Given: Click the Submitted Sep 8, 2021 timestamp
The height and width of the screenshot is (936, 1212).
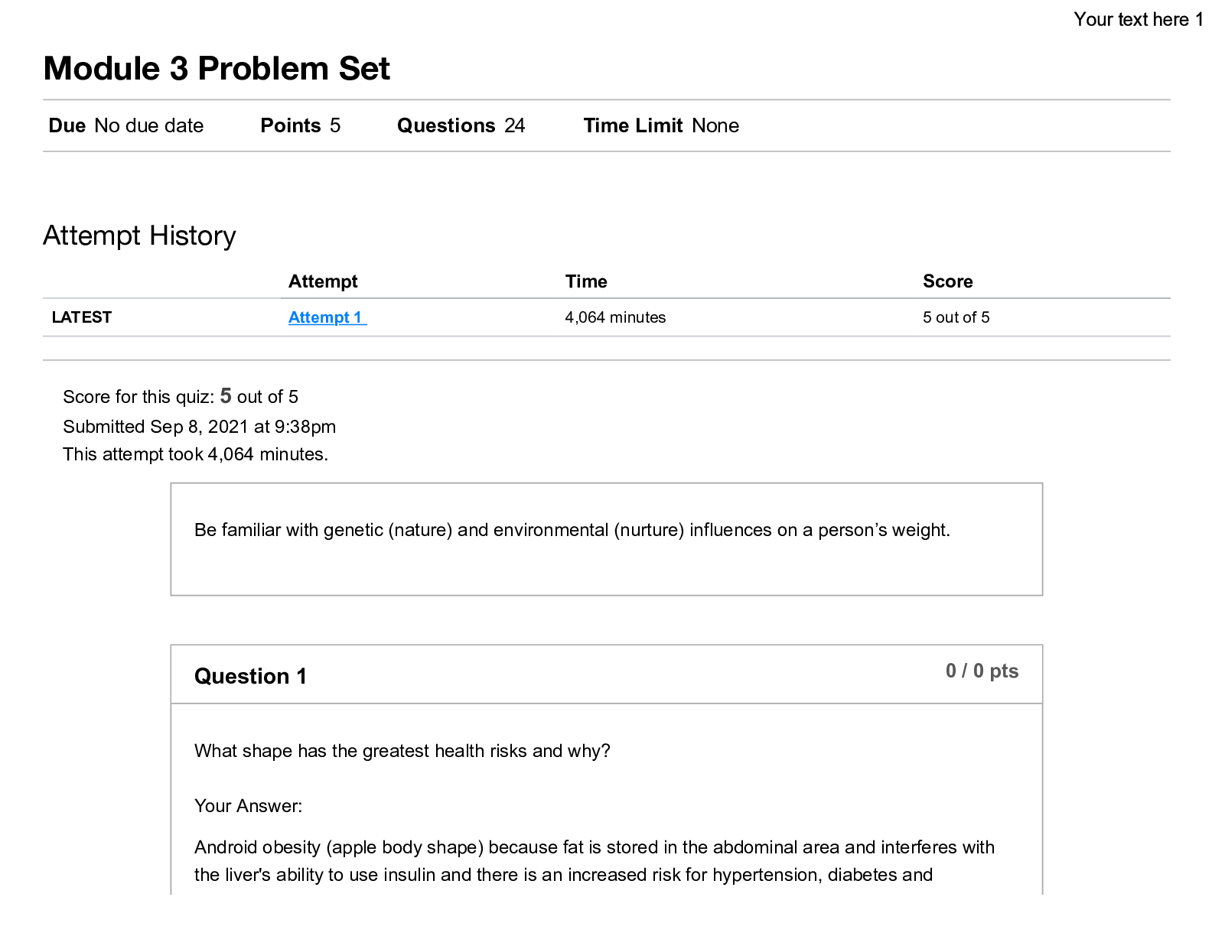Looking at the screenshot, I should pyautogui.click(x=199, y=427).
